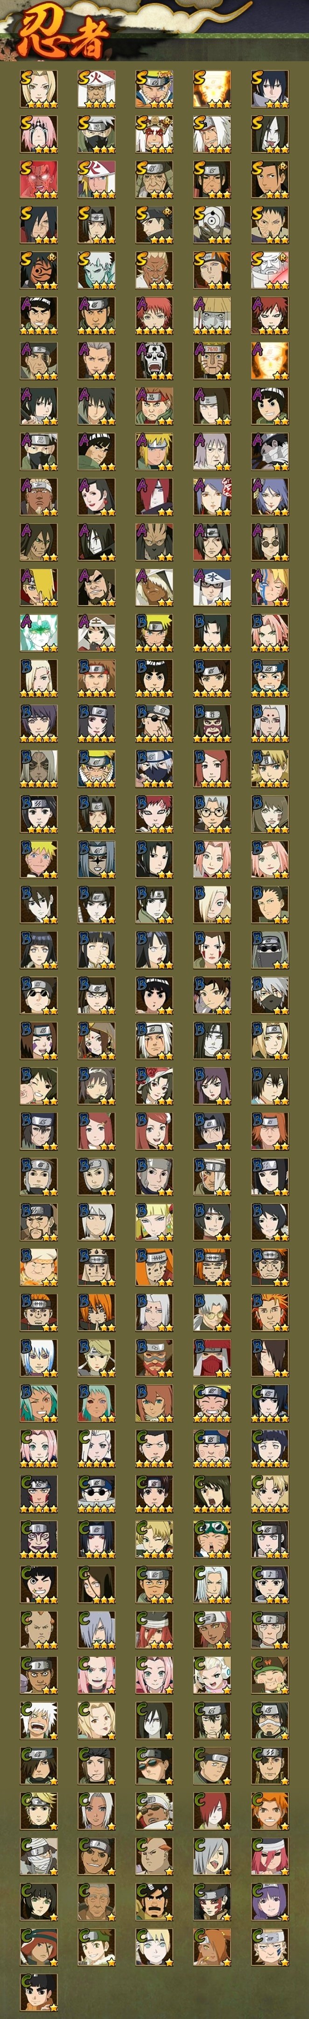Pick the C-rank smiling purple-haired girl portrait
309x2019 pixels.
pyautogui.click(x=270, y=1902)
